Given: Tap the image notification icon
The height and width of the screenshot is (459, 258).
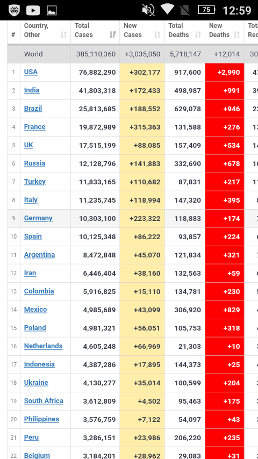Looking at the screenshot, I should point(52,11).
